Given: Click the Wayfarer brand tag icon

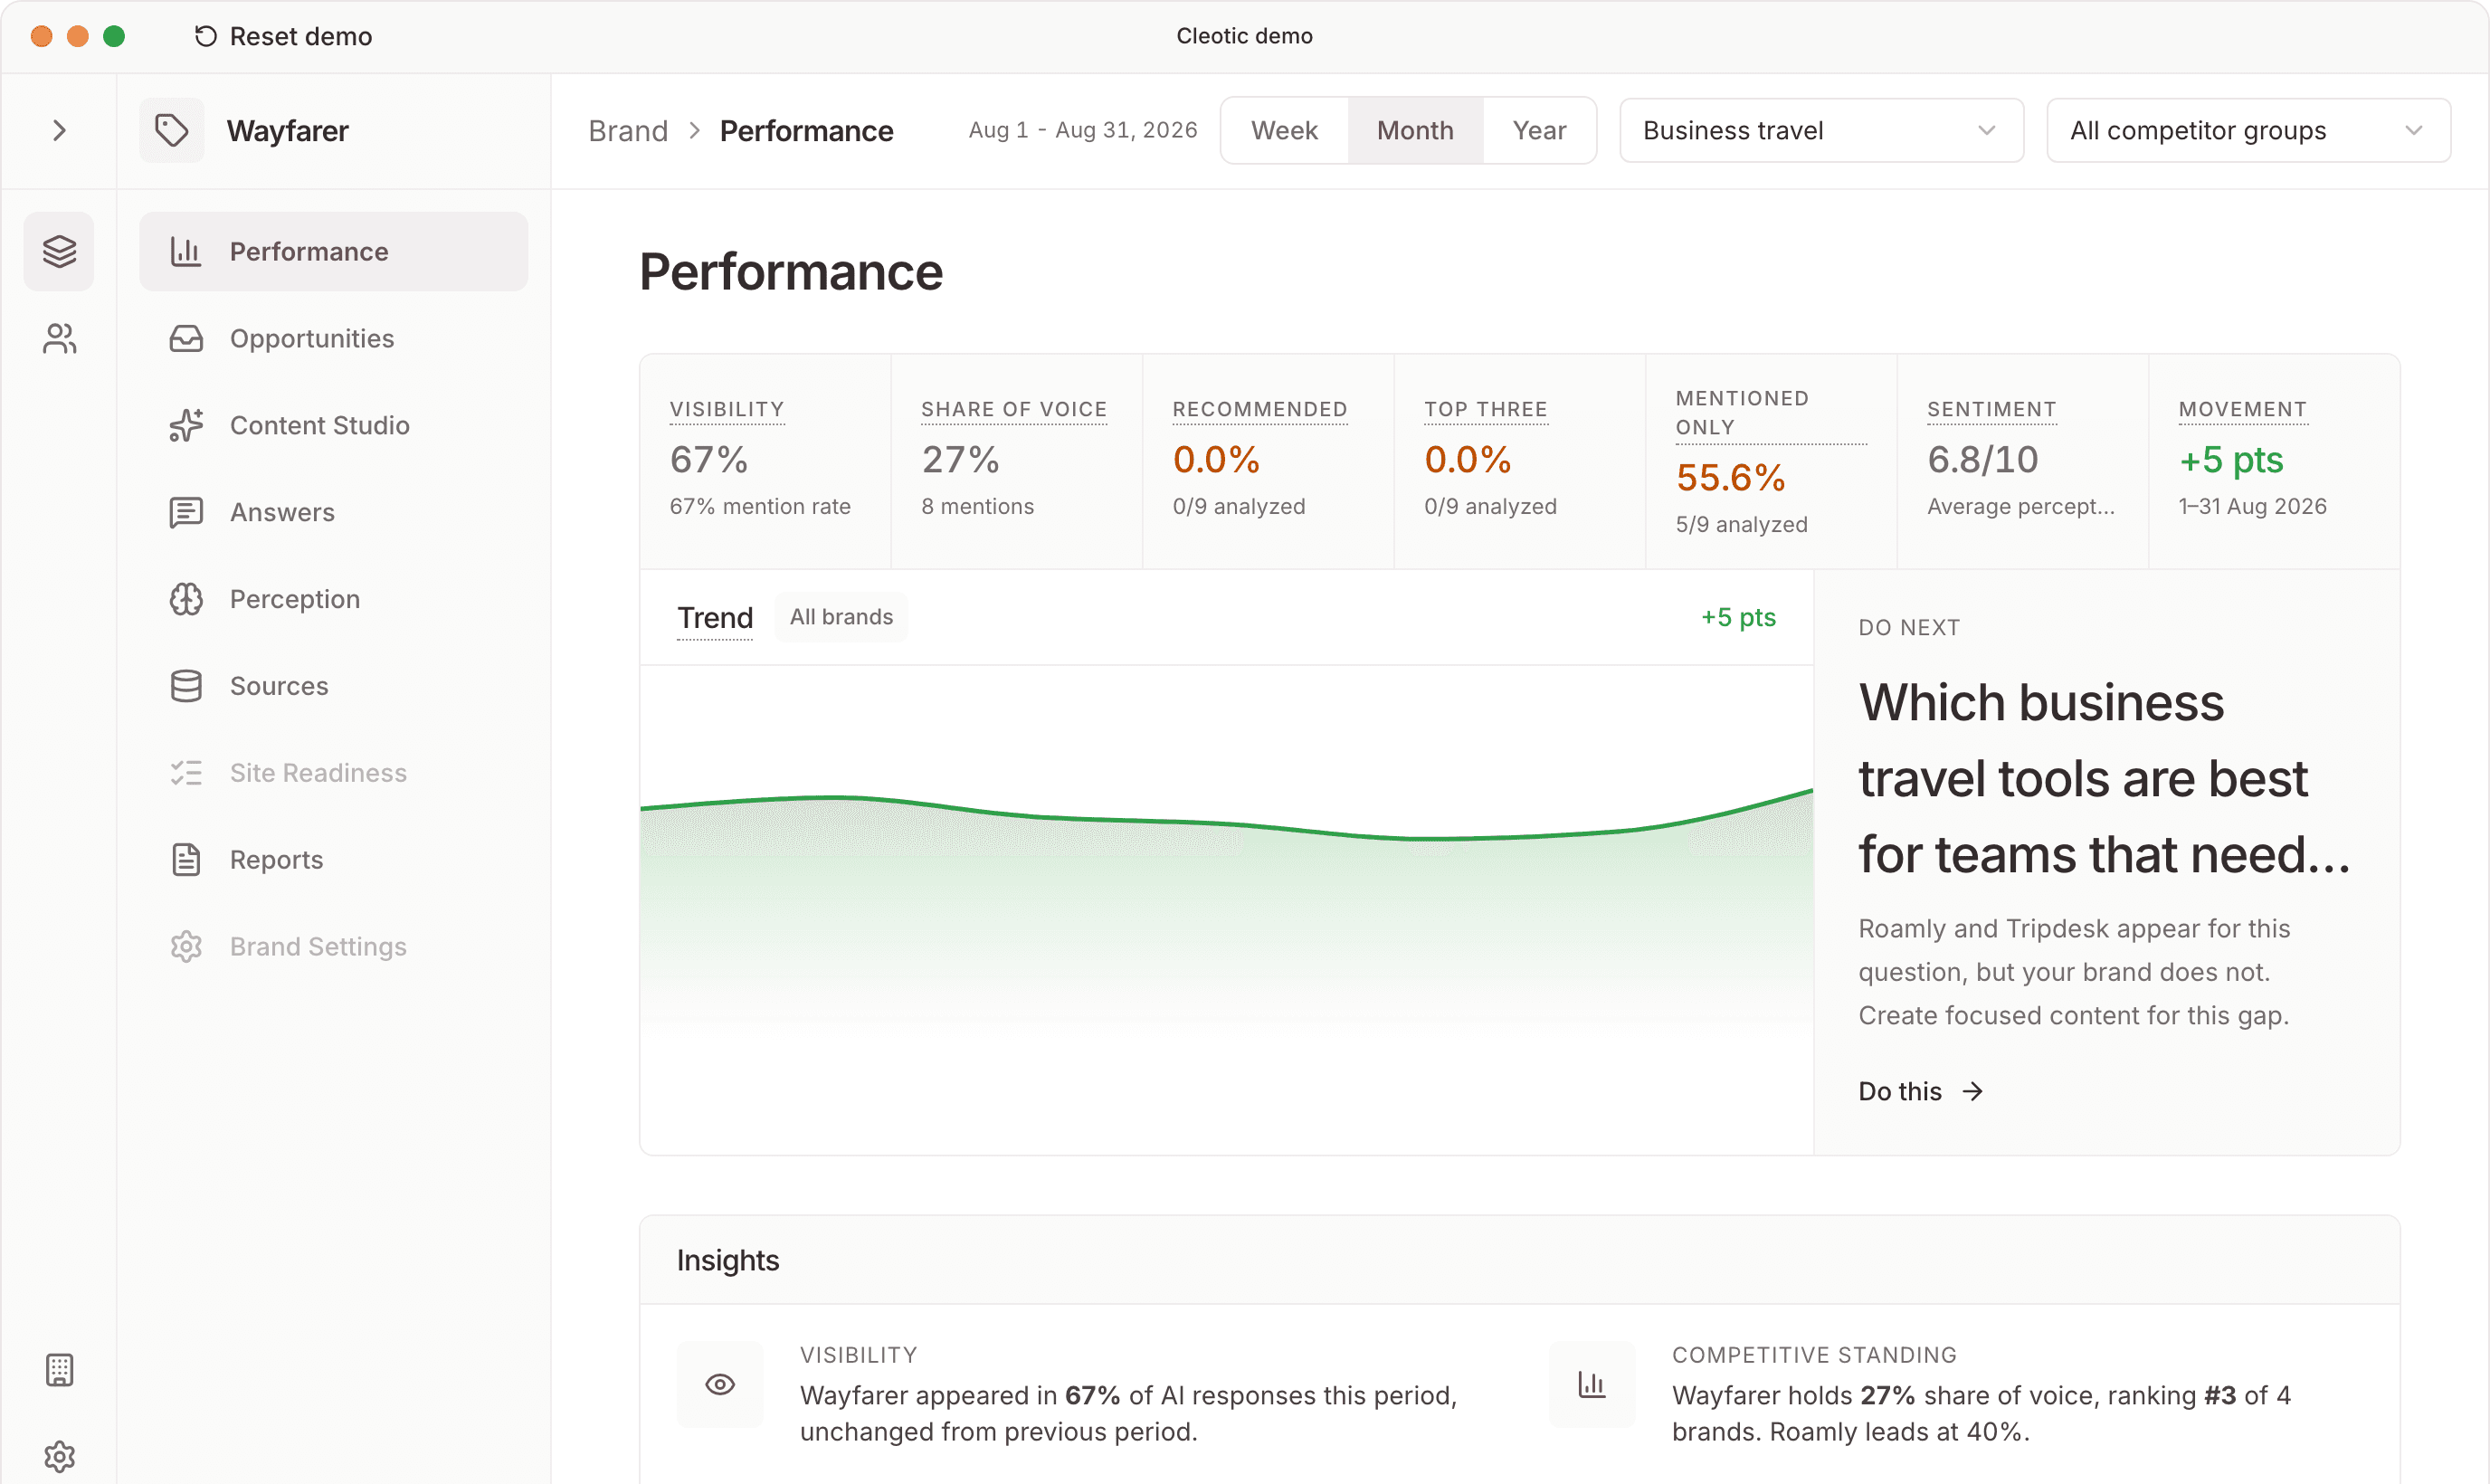Looking at the screenshot, I should 172,130.
